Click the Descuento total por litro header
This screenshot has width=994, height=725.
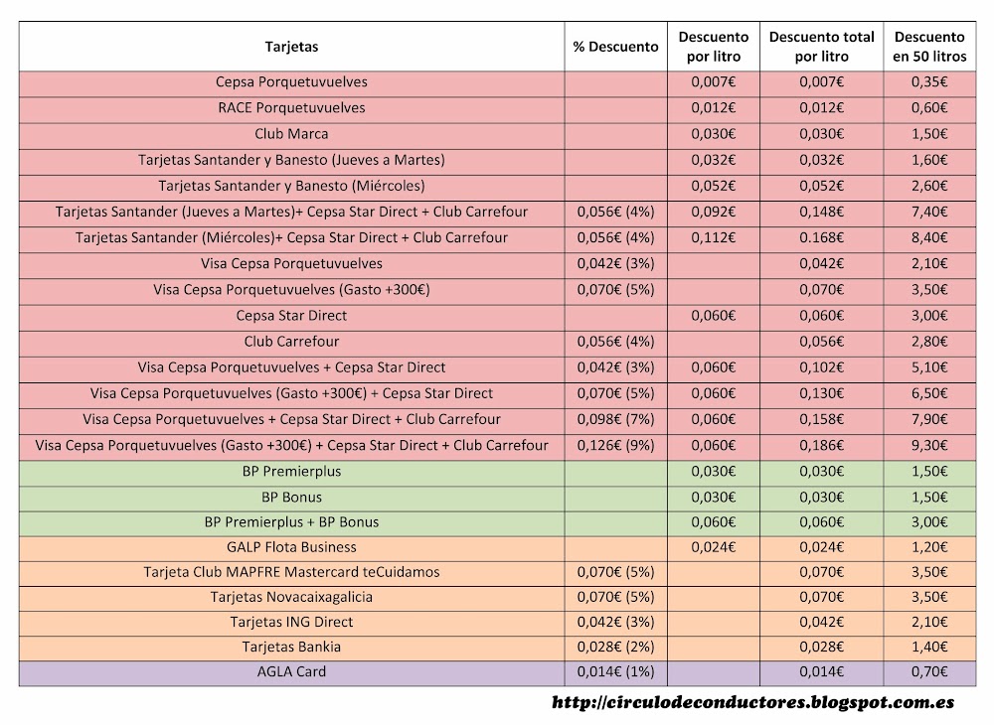tap(822, 46)
